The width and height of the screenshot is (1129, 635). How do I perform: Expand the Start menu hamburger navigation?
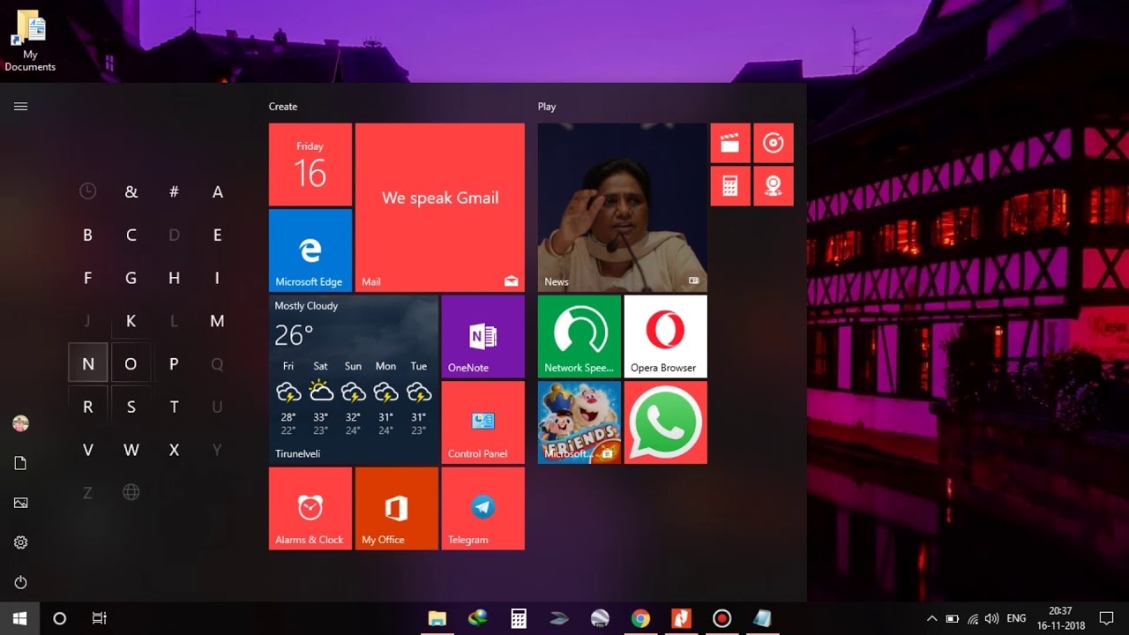(21, 107)
